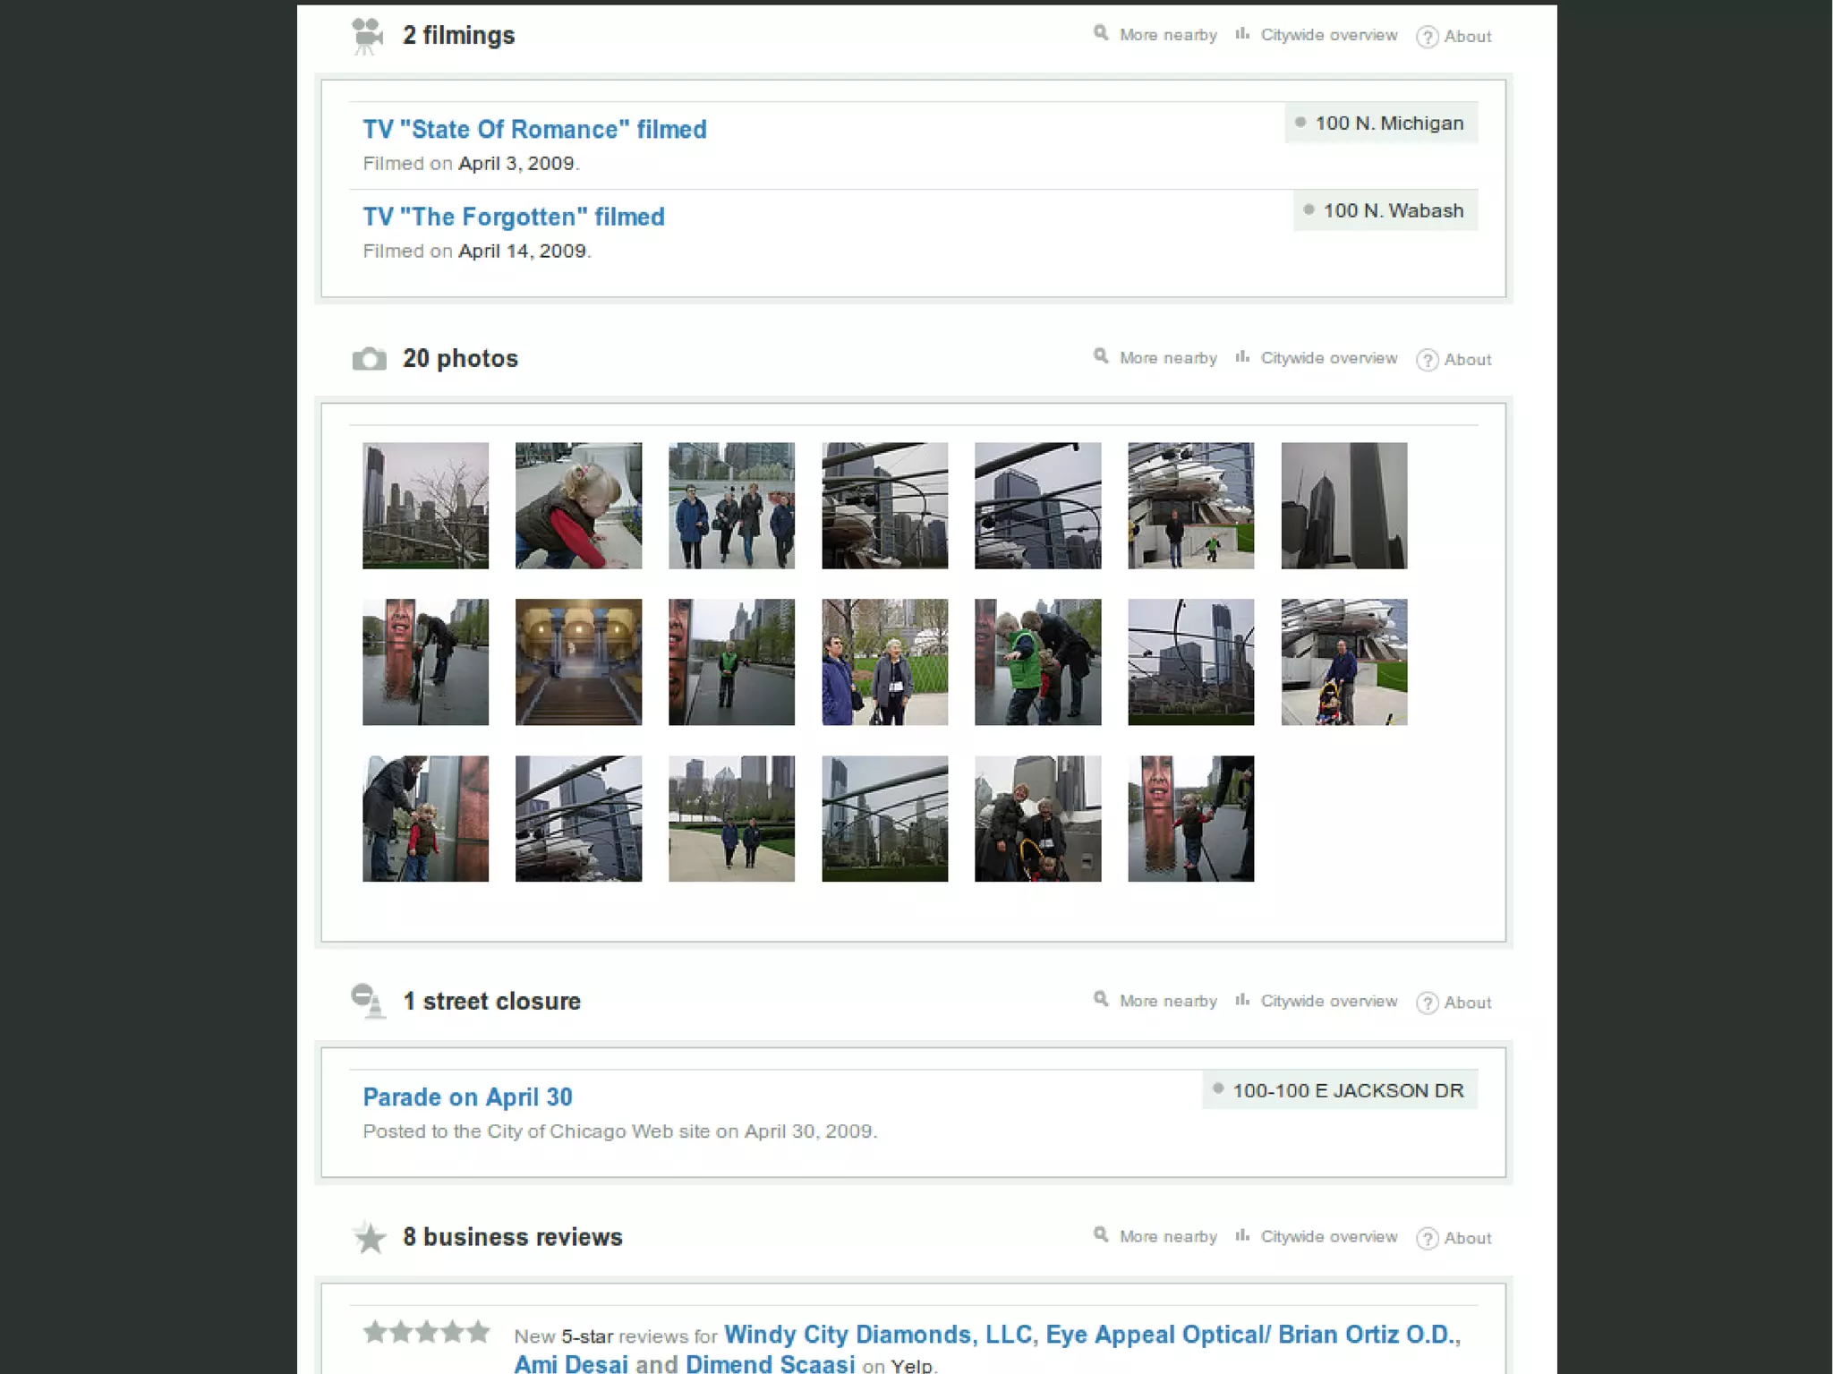Click the camera icon beside 20 photos

click(369, 359)
